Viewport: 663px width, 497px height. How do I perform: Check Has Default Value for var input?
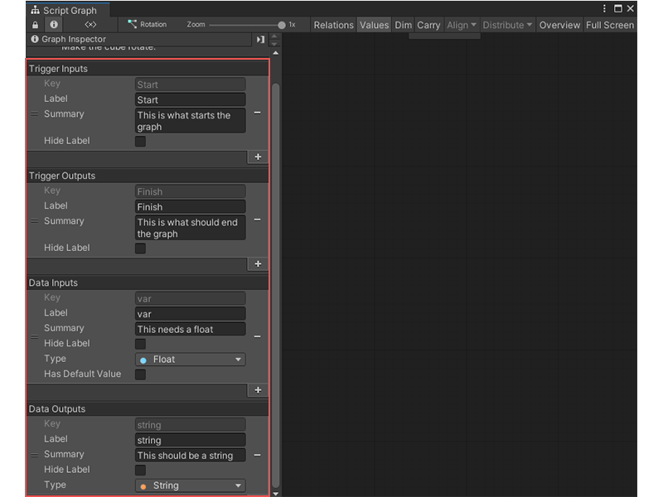(x=140, y=374)
